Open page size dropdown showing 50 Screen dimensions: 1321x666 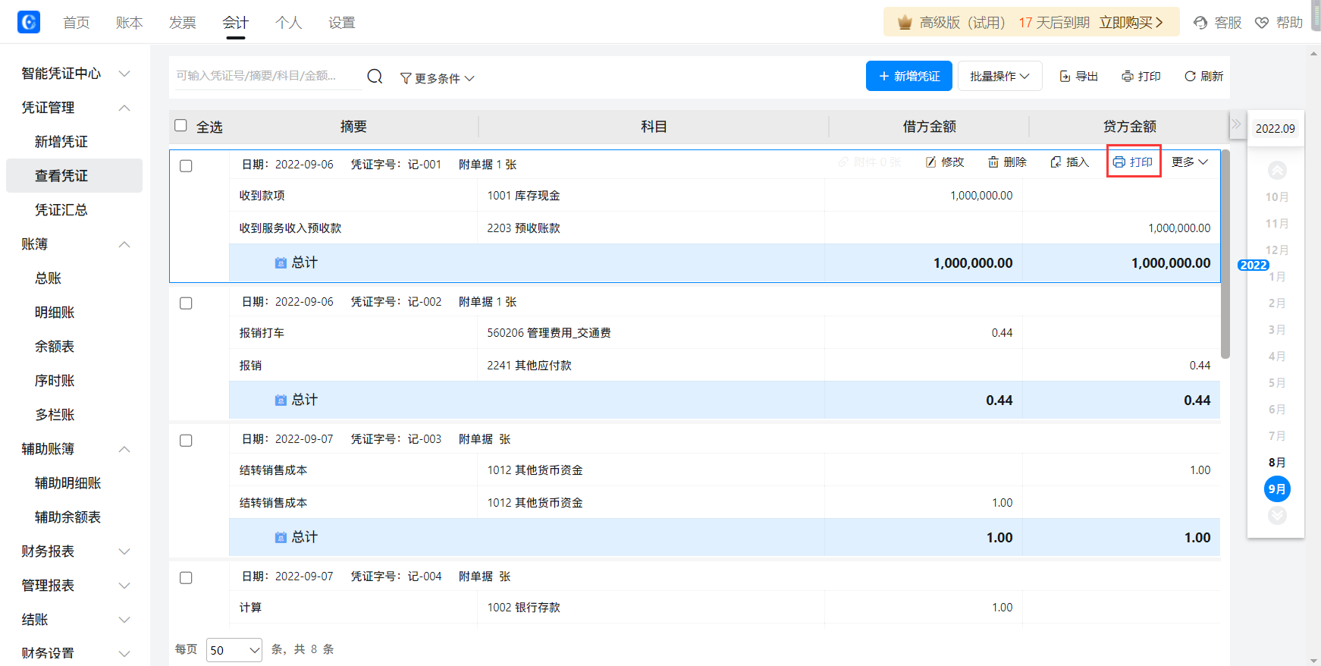pyautogui.click(x=234, y=650)
